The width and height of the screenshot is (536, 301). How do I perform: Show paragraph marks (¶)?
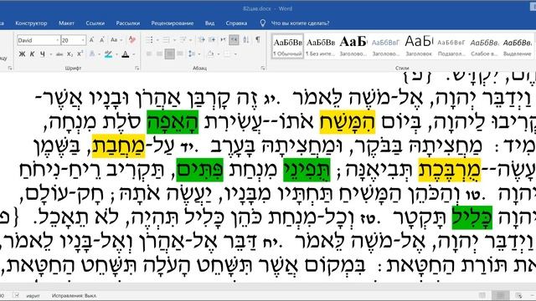click(x=258, y=40)
